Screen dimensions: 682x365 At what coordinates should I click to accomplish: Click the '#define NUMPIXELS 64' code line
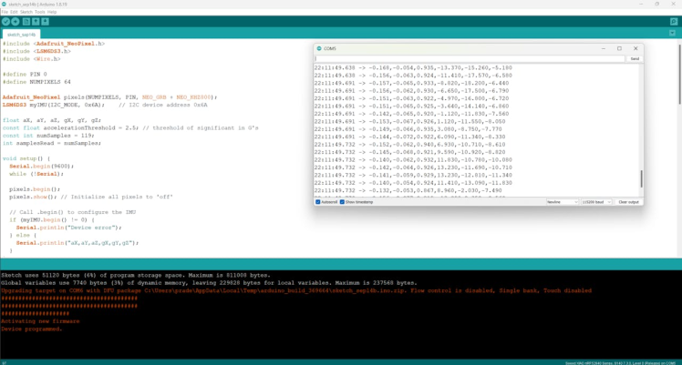click(x=36, y=82)
